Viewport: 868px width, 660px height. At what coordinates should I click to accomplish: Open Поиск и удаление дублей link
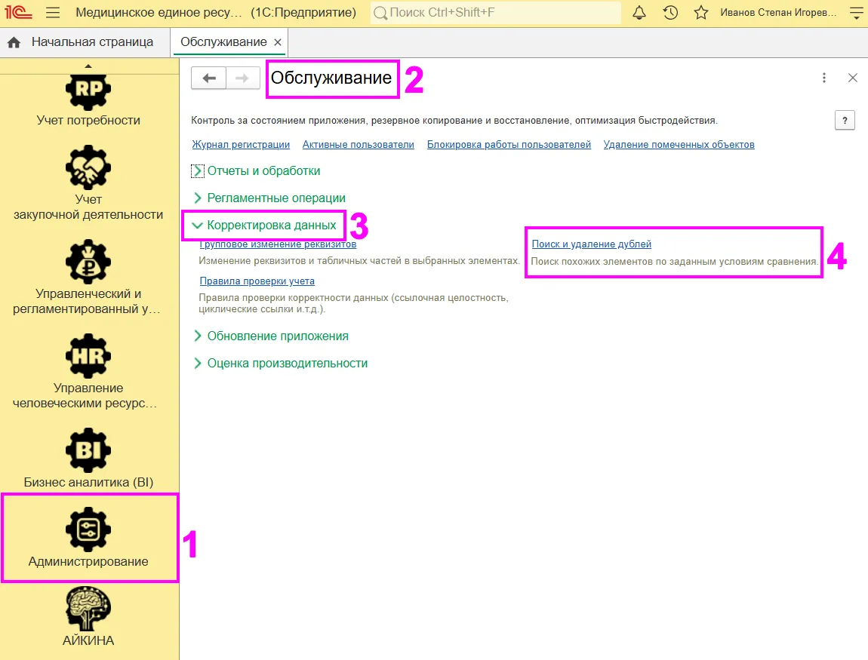point(591,244)
